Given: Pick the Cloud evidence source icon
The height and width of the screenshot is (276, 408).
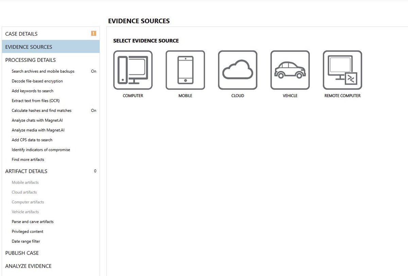Looking at the screenshot, I should pyautogui.click(x=238, y=70).
